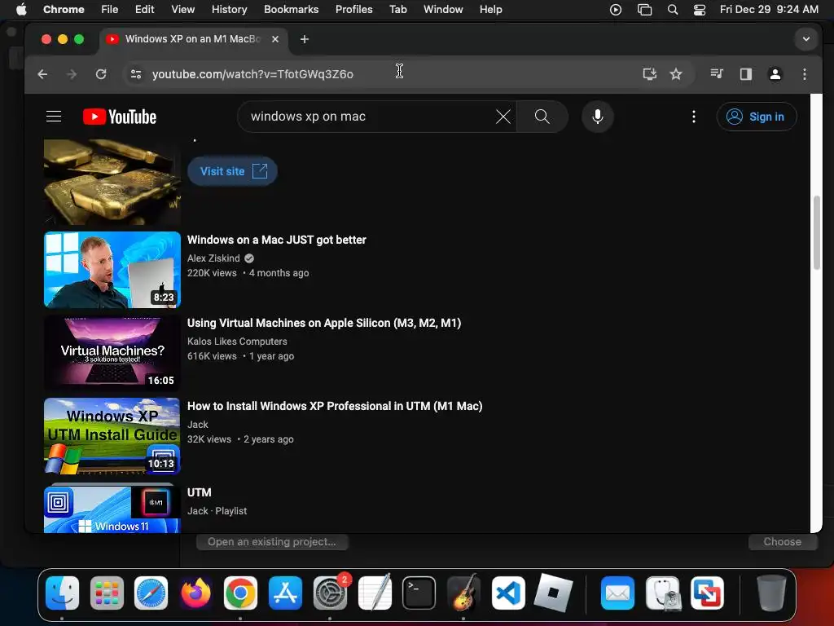The width and height of the screenshot is (834, 626).
Task: Open Using Virtual Machines on Apple Silicon title
Action: point(324,323)
